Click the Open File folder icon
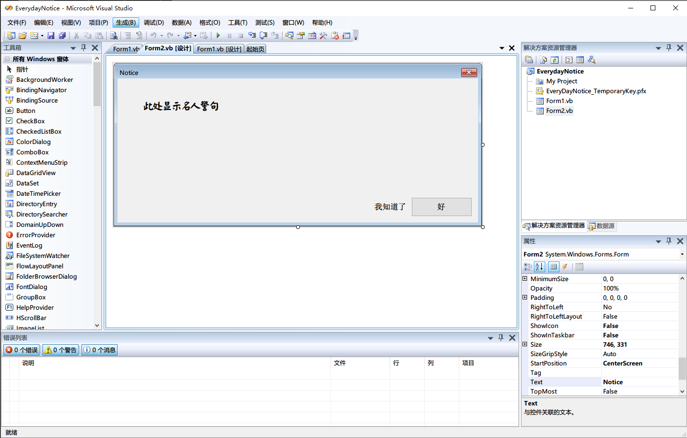The height and width of the screenshot is (438, 687). point(22,36)
